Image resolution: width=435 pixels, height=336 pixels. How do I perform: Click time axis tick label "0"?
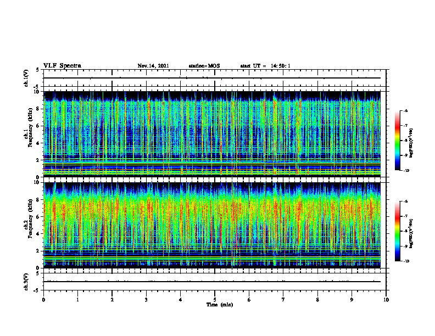tap(43, 300)
